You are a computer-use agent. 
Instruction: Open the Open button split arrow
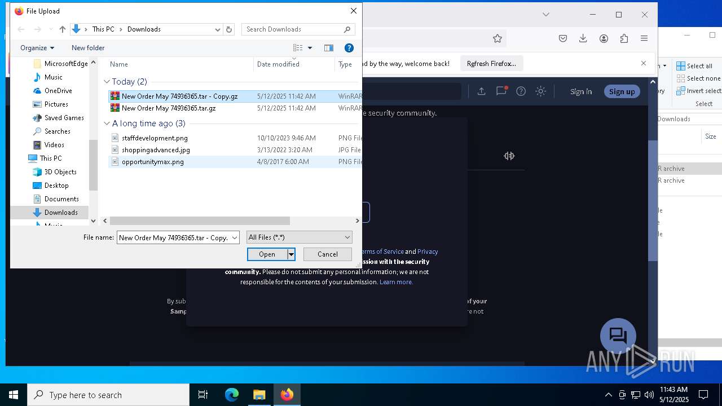click(291, 254)
